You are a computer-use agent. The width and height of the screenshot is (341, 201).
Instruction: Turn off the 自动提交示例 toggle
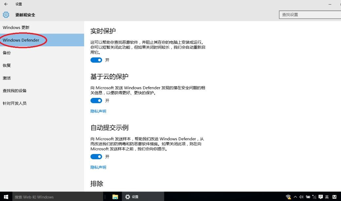(96, 157)
